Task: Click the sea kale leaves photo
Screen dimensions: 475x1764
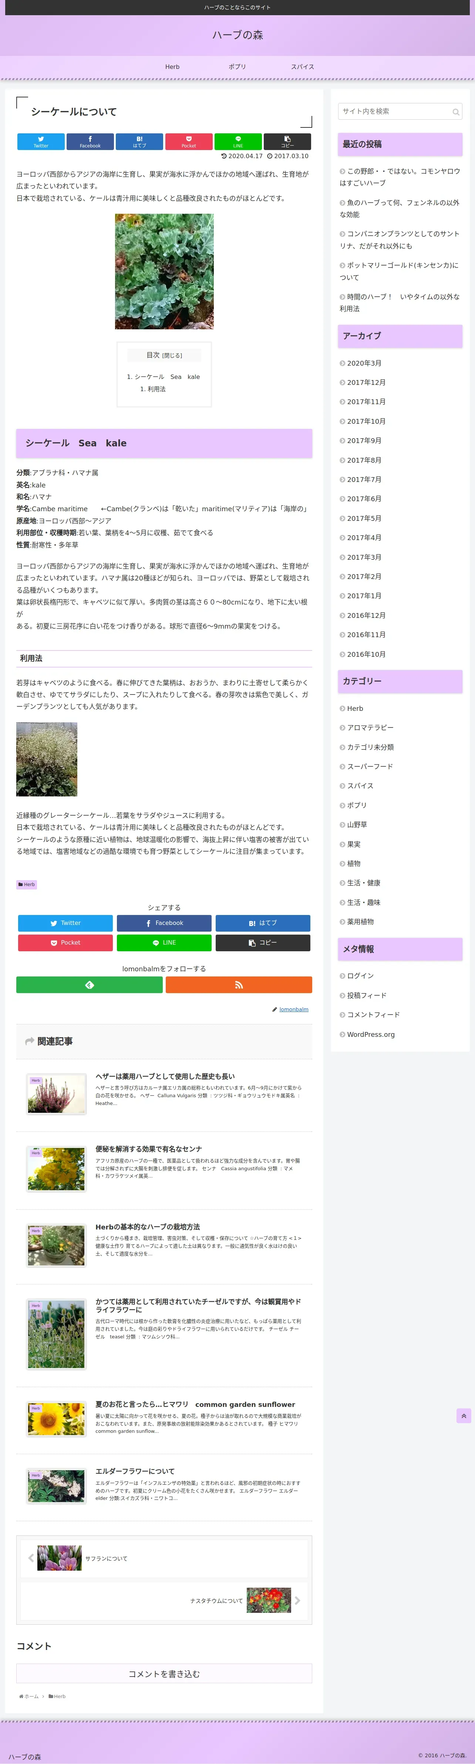Action: point(164,271)
